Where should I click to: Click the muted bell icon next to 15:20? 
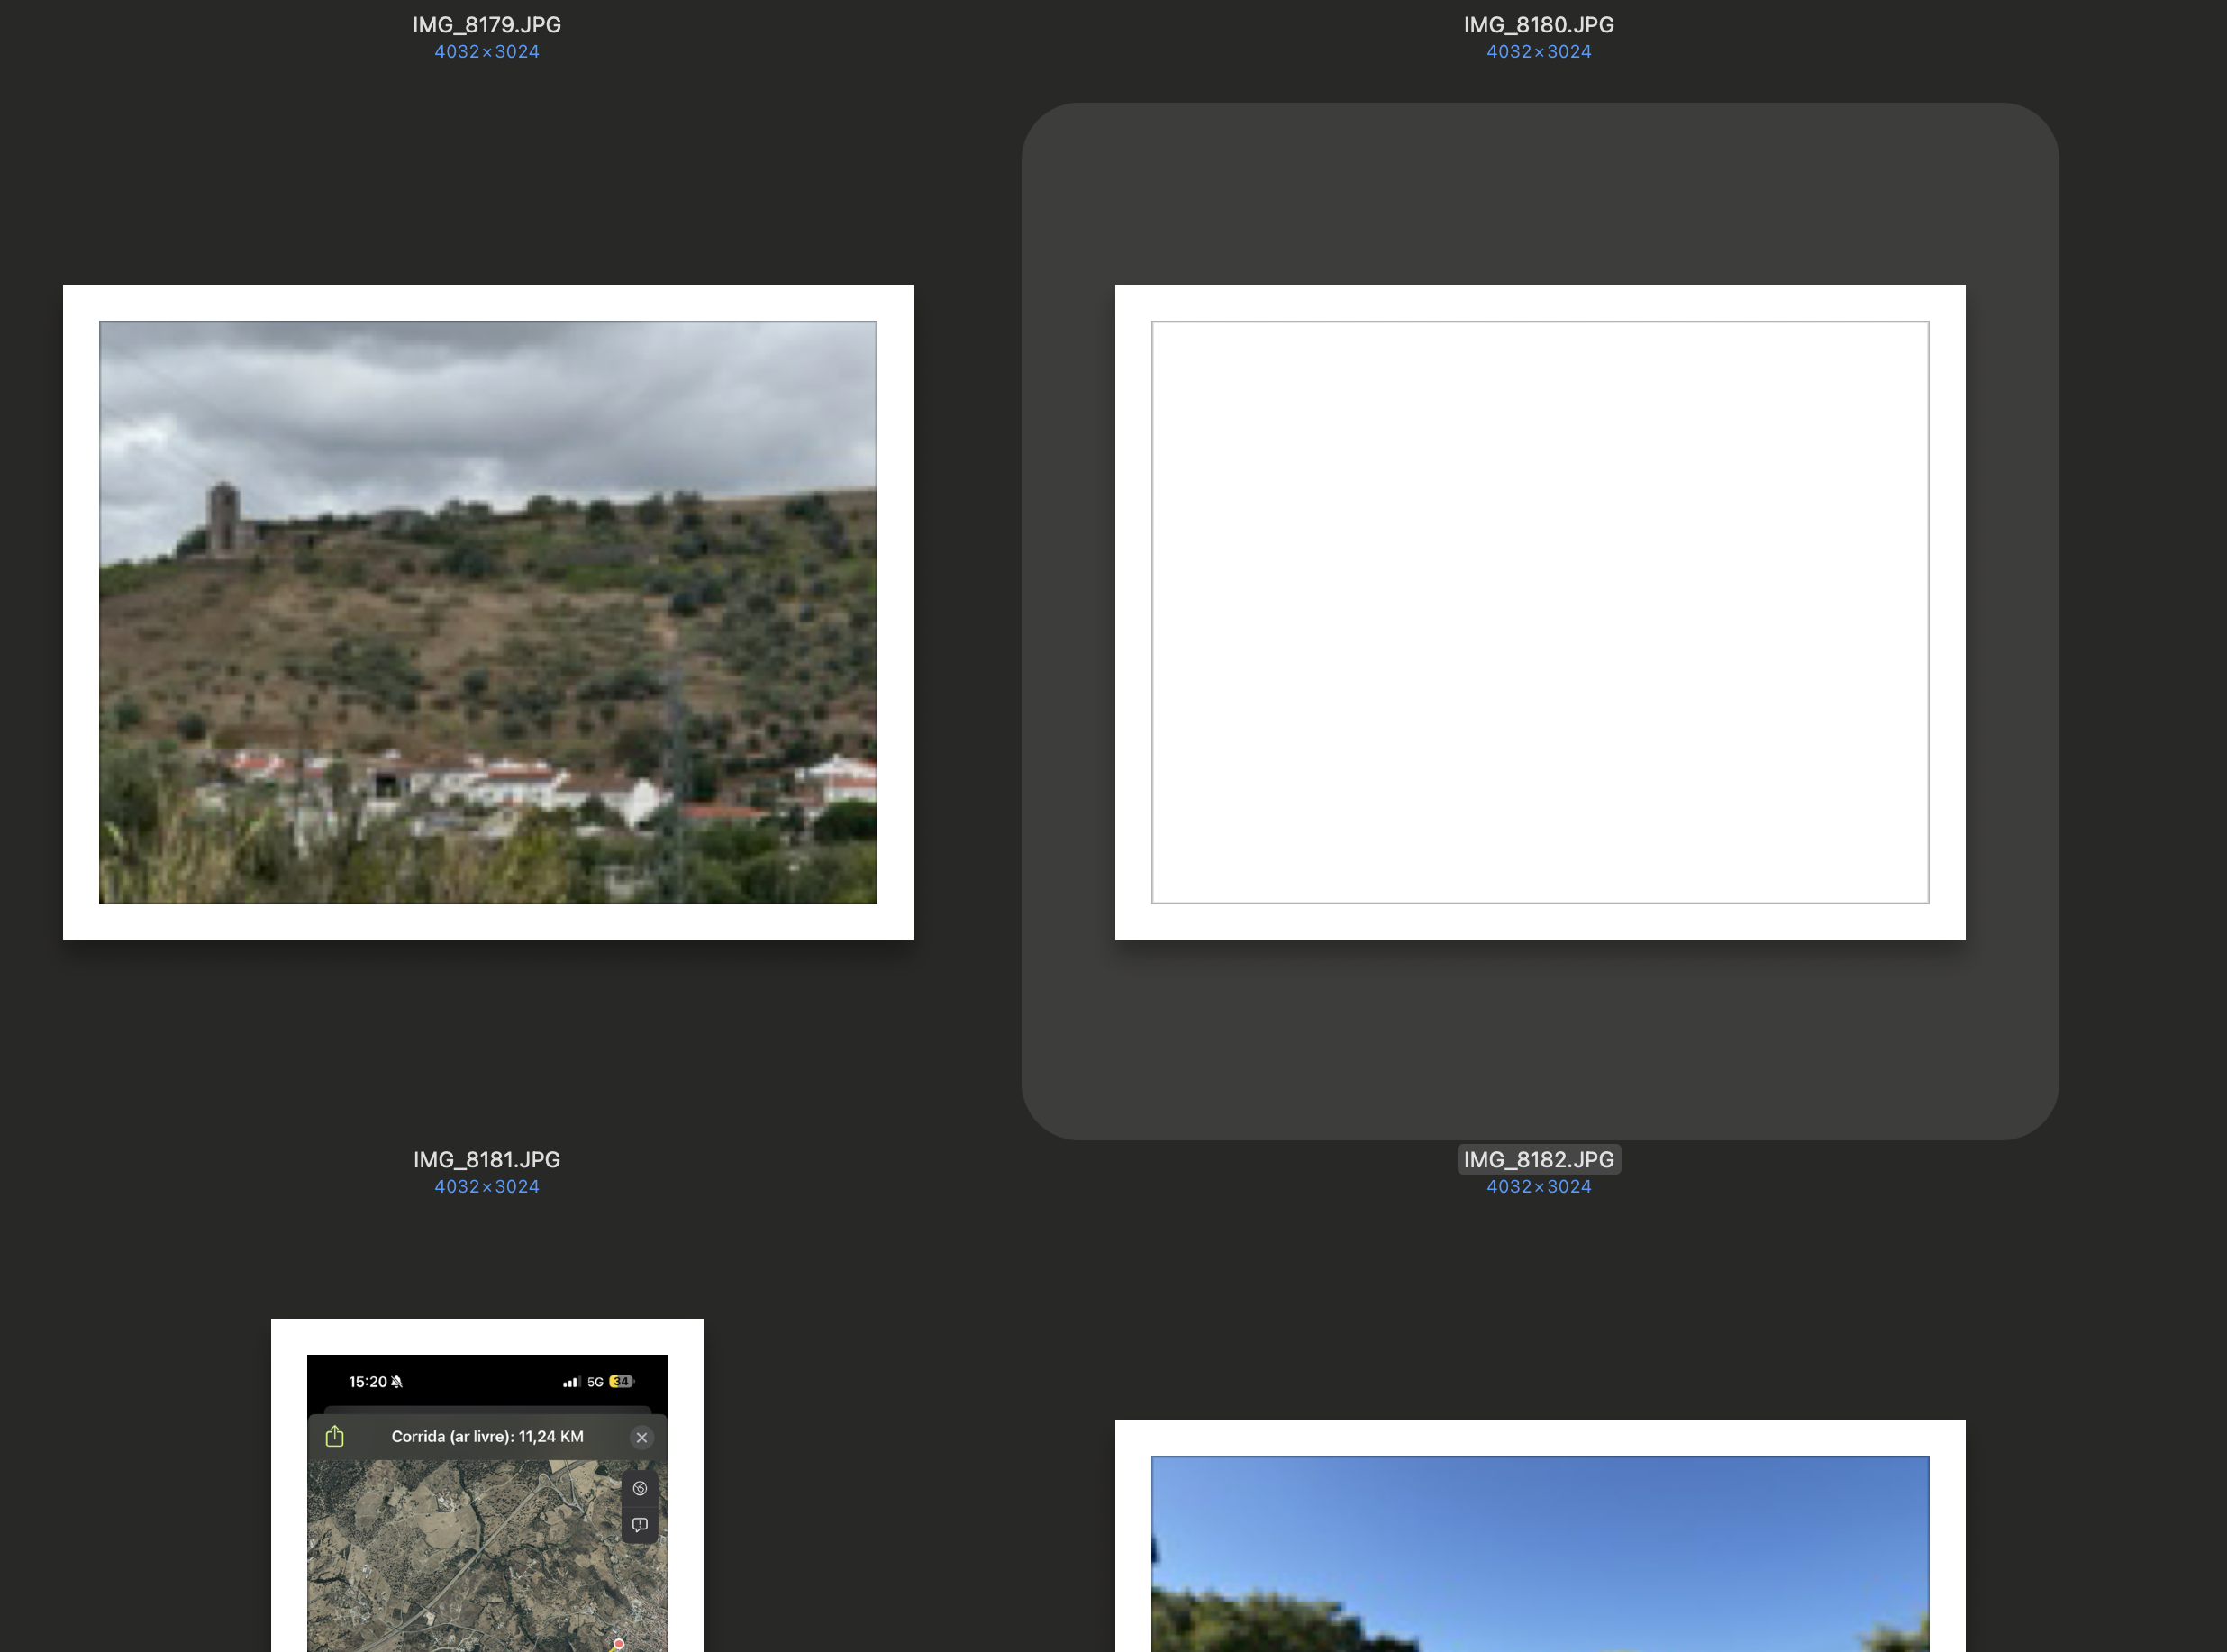click(397, 1382)
